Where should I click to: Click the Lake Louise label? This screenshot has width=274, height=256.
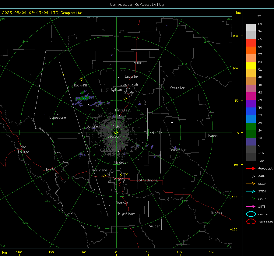(23, 149)
